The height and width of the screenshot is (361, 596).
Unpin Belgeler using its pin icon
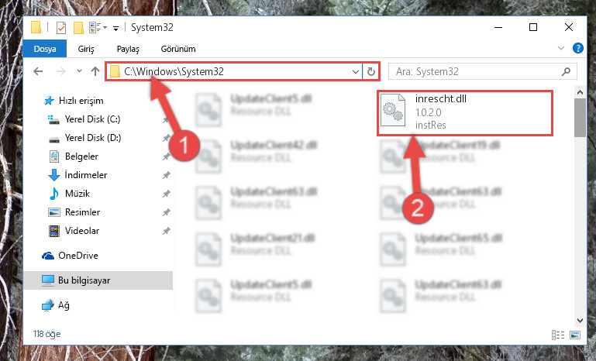[x=166, y=156]
